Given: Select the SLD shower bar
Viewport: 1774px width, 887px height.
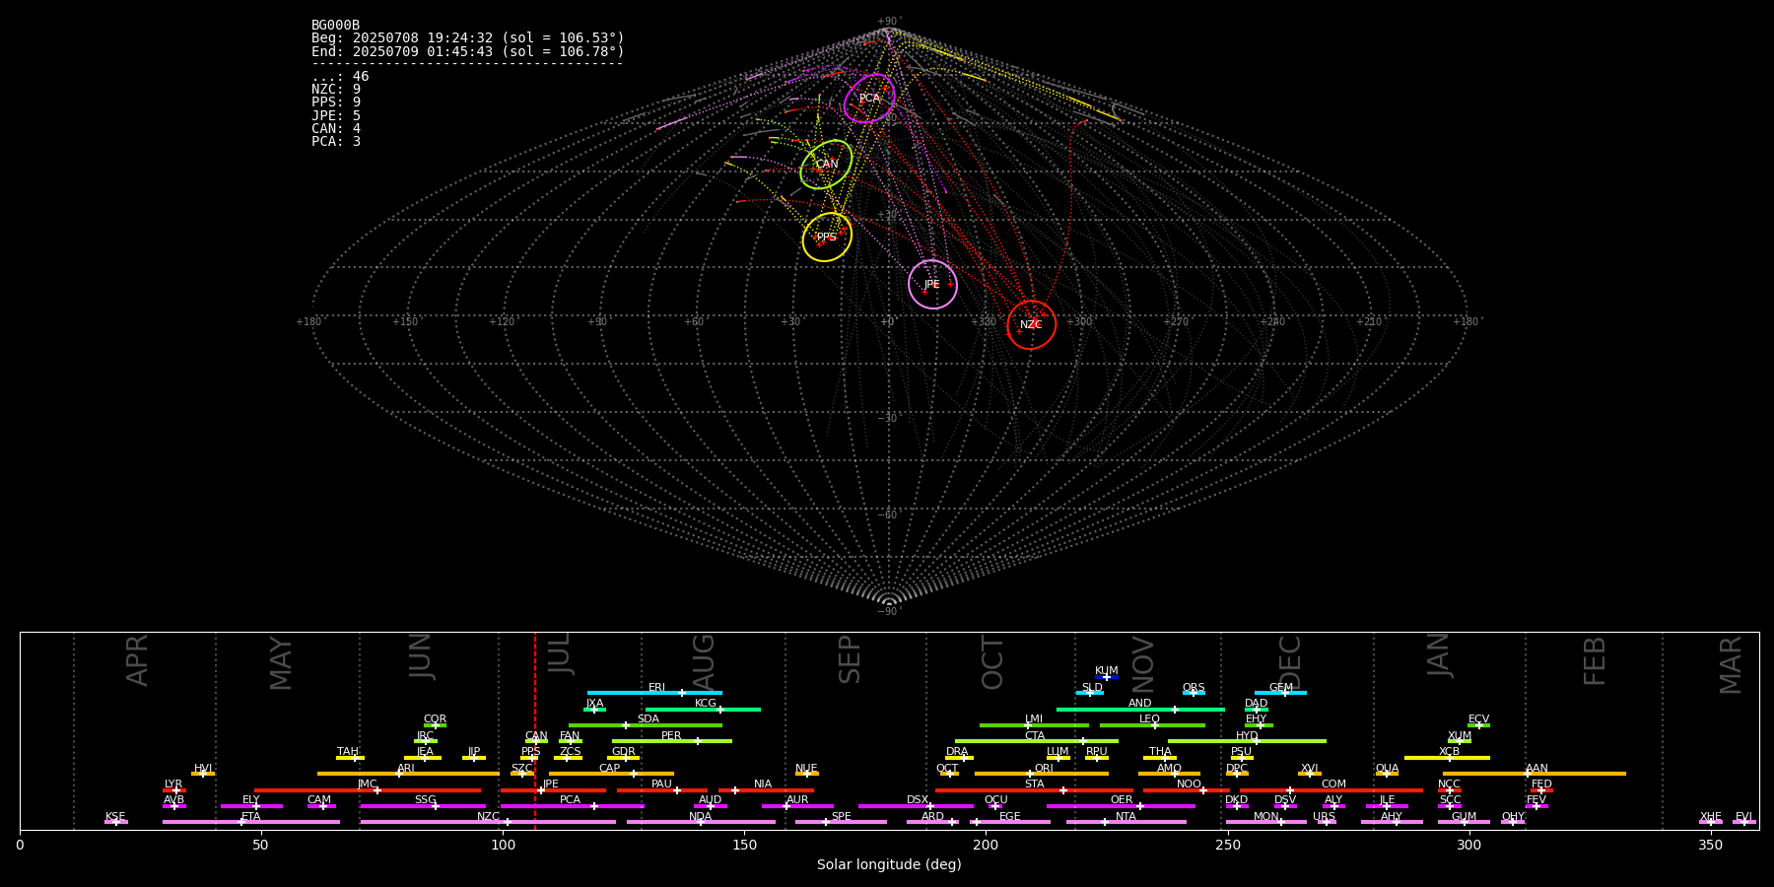Looking at the screenshot, I should click(x=1090, y=693).
